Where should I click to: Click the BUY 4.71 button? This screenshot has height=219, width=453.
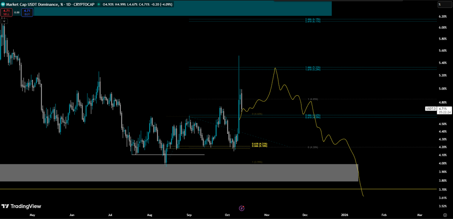pos(28,12)
